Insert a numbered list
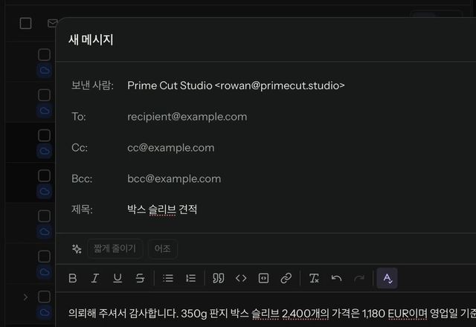The width and height of the screenshot is (476, 327). (190, 278)
